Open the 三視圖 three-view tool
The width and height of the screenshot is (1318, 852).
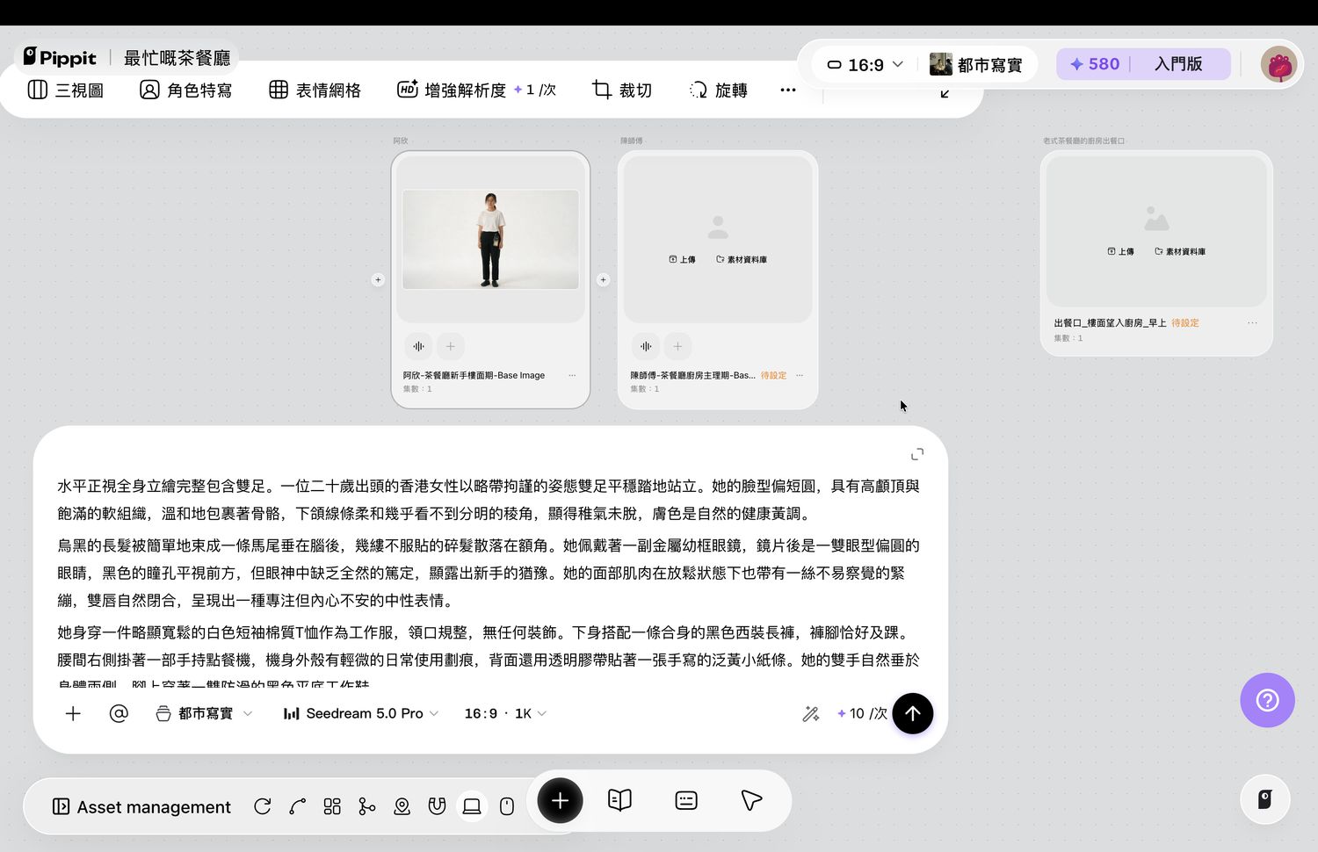(x=66, y=90)
